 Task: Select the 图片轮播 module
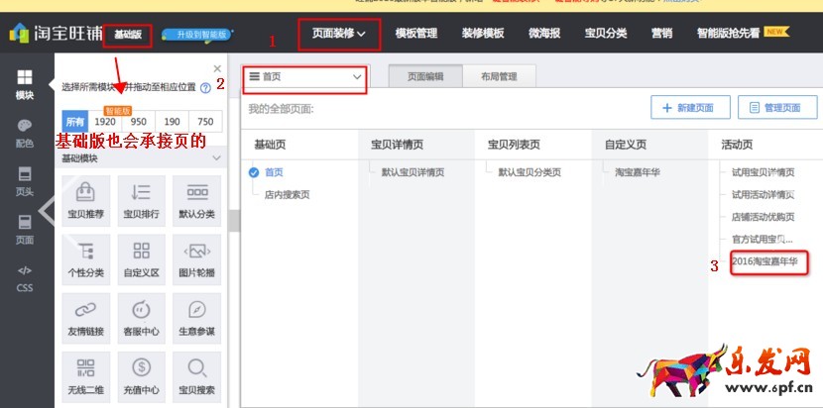click(197, 259)
